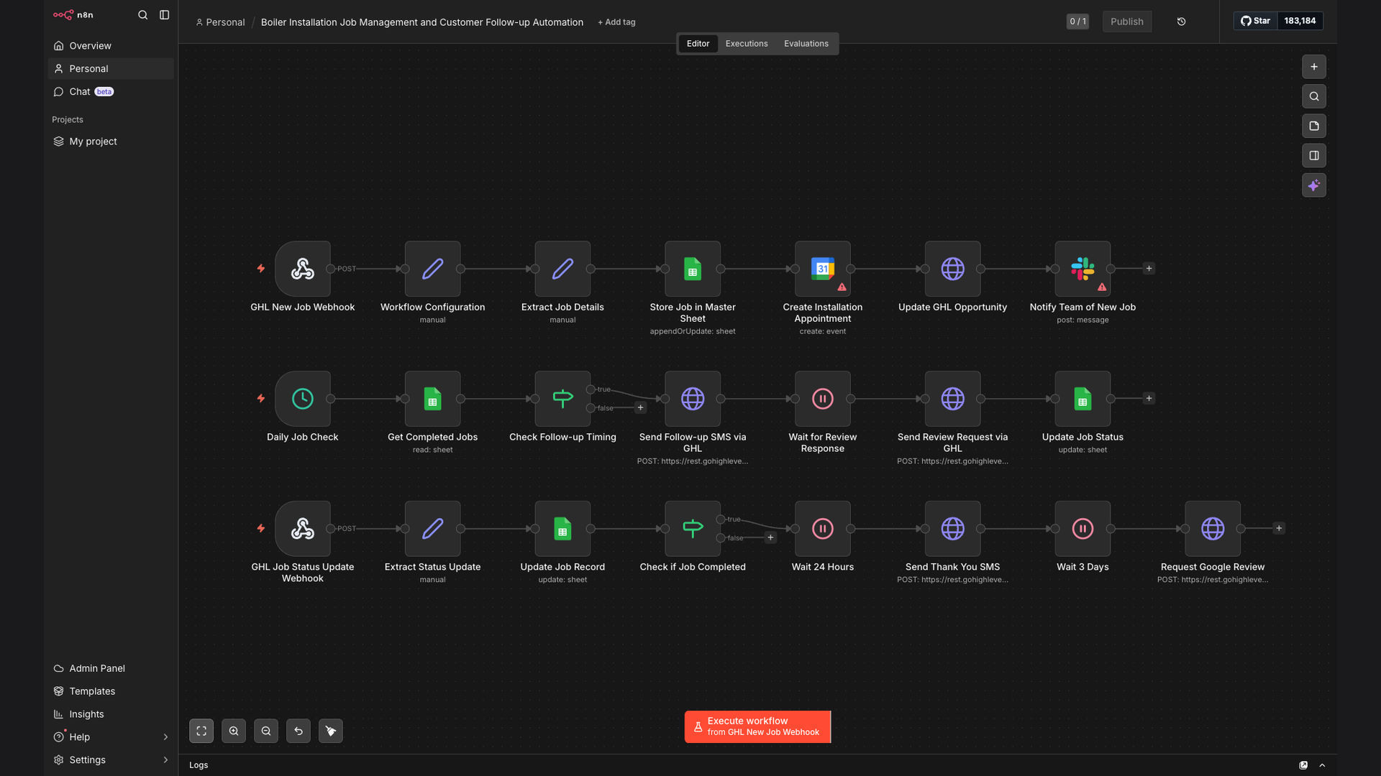The image size is (1381, 776).
Task: Add node on Check if Job Completed false branch
Action: pyautogui.click(x=770, y=538)
